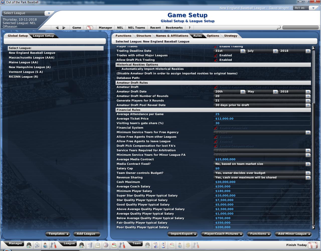Open the NEL Teams menu

point(136,28)
